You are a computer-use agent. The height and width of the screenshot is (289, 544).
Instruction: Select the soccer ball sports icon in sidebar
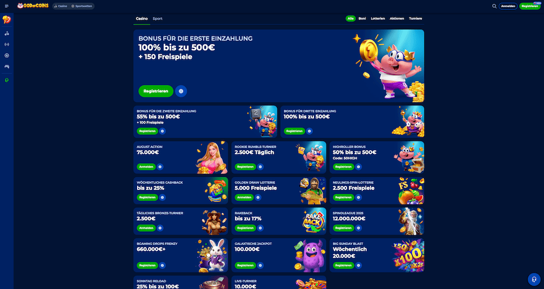(7, 56)
